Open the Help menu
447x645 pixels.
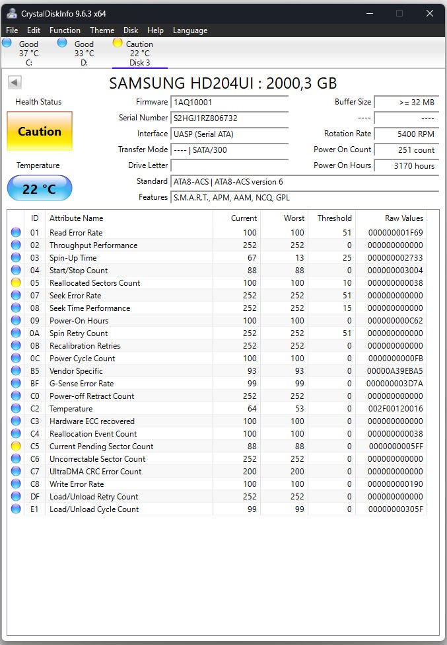tap(155, 30)
